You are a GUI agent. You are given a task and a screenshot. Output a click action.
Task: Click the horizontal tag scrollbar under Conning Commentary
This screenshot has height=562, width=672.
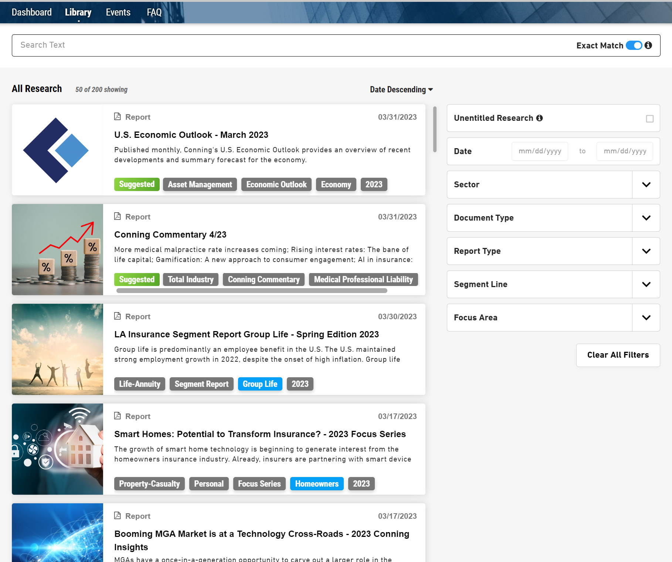click(251, 291)
